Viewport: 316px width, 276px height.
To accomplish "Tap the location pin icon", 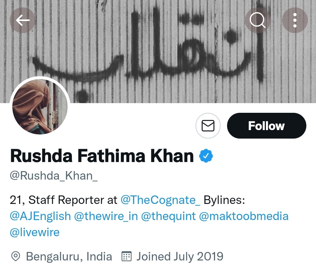I will tap(16, 257).
